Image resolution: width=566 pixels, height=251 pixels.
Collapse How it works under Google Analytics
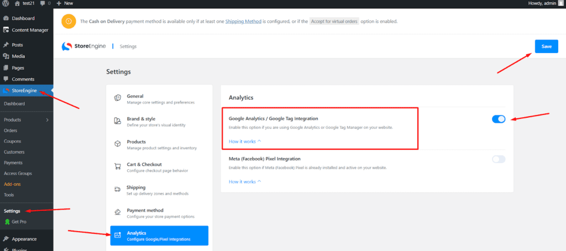coord(245,142)
